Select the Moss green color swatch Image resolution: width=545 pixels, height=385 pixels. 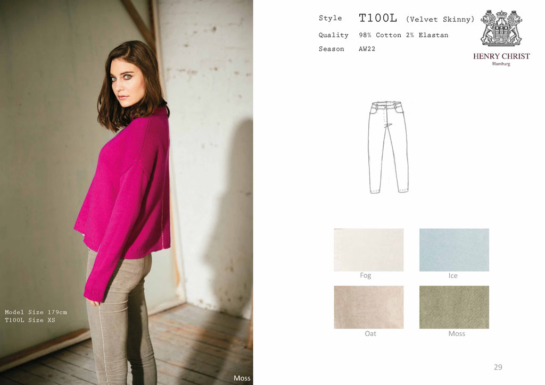pos(454,307)
